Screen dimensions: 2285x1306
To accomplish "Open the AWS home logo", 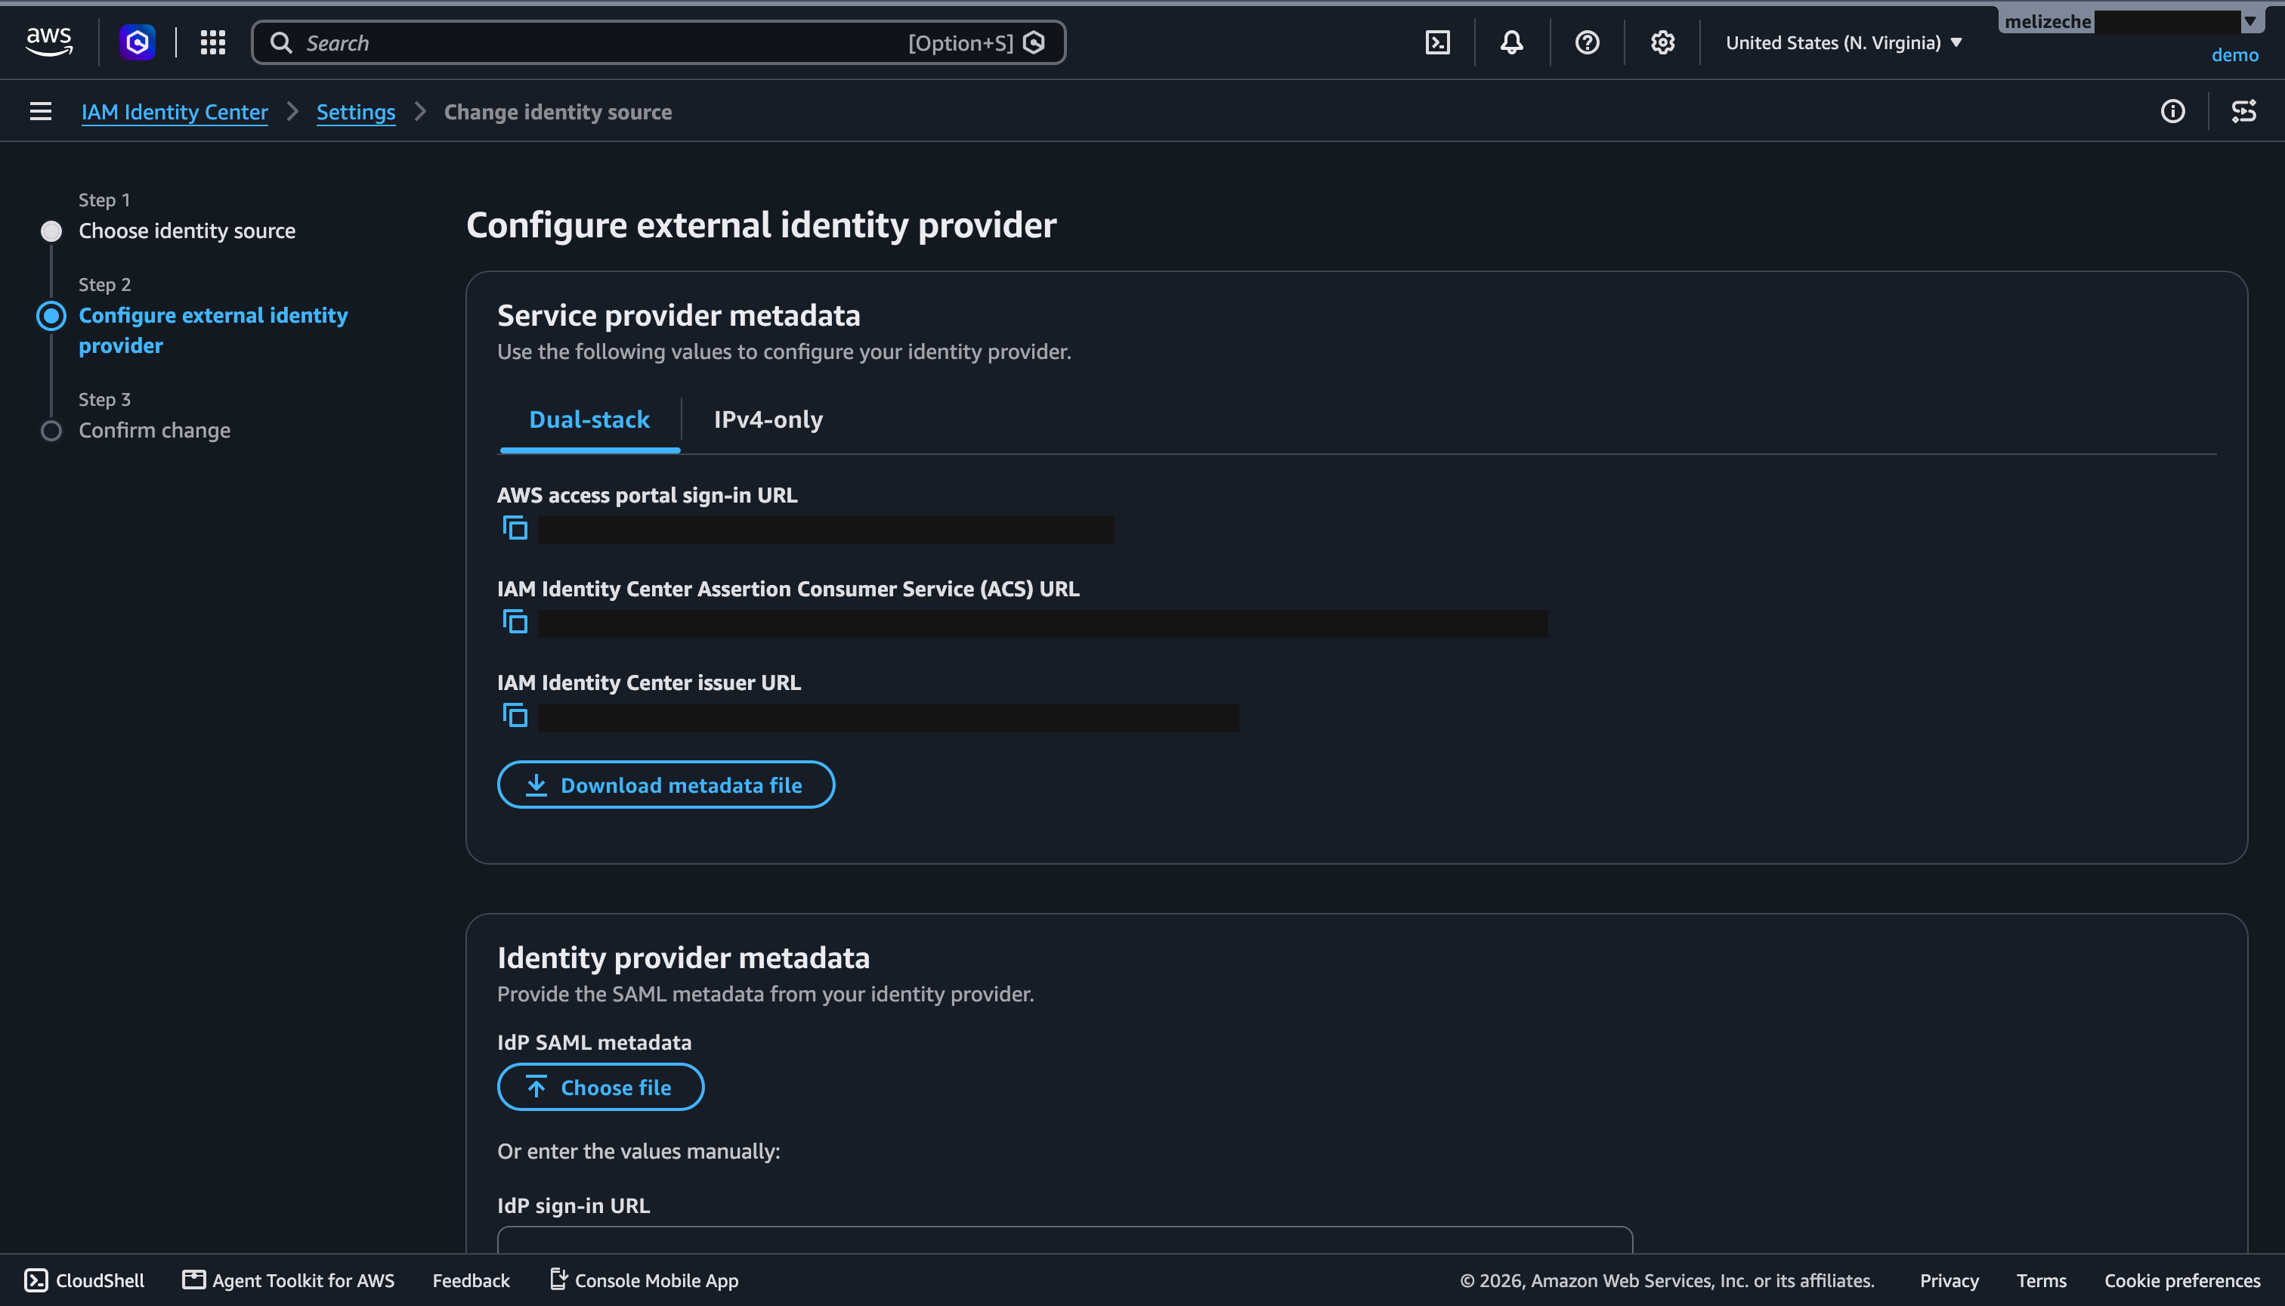I will pos(48,42).
